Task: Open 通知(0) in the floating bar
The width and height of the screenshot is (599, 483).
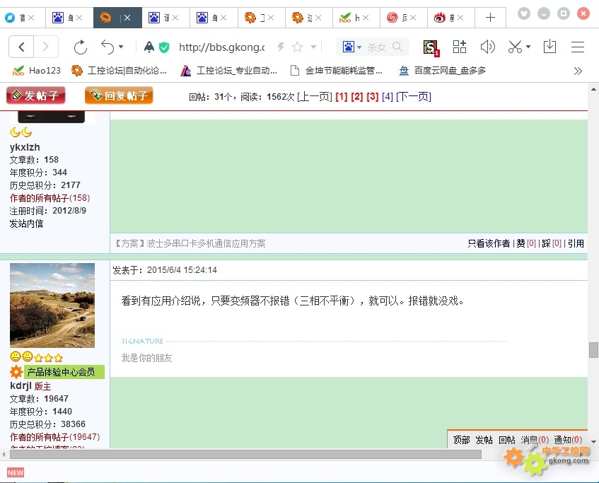Action: pos(568,440)
